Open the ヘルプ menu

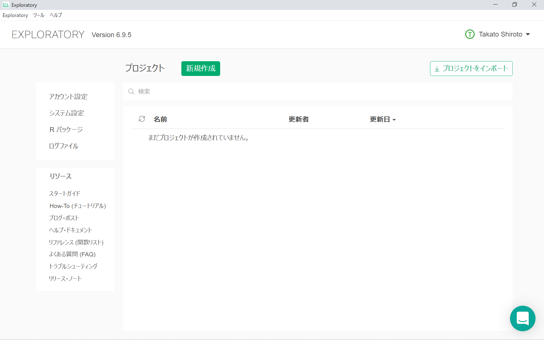56,15
